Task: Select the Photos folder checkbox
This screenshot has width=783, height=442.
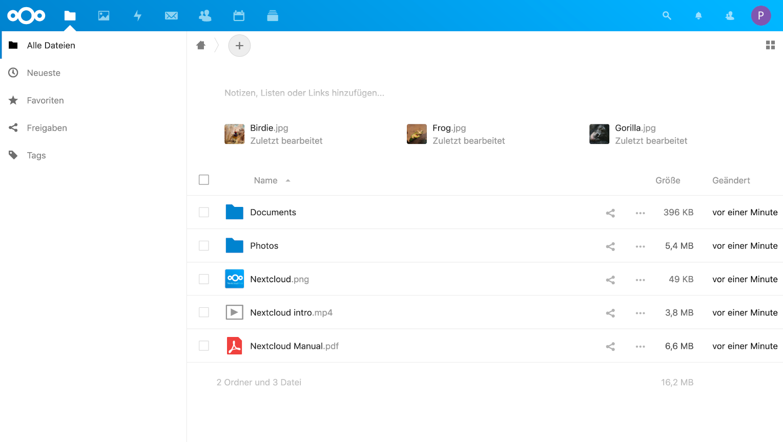Action: pos(204,246)
